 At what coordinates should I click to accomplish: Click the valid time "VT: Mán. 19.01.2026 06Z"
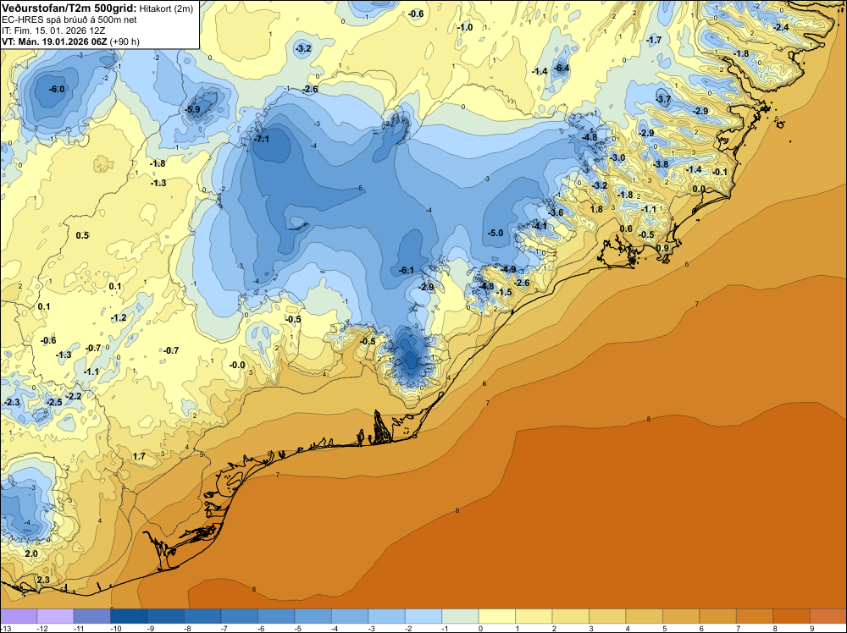[54, 41]
